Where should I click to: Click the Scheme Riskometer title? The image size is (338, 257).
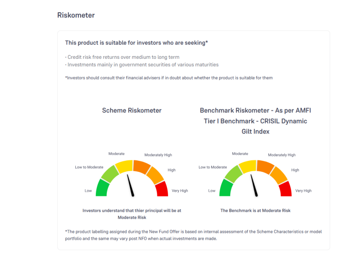pyautogui.click(x=132, y=111)
